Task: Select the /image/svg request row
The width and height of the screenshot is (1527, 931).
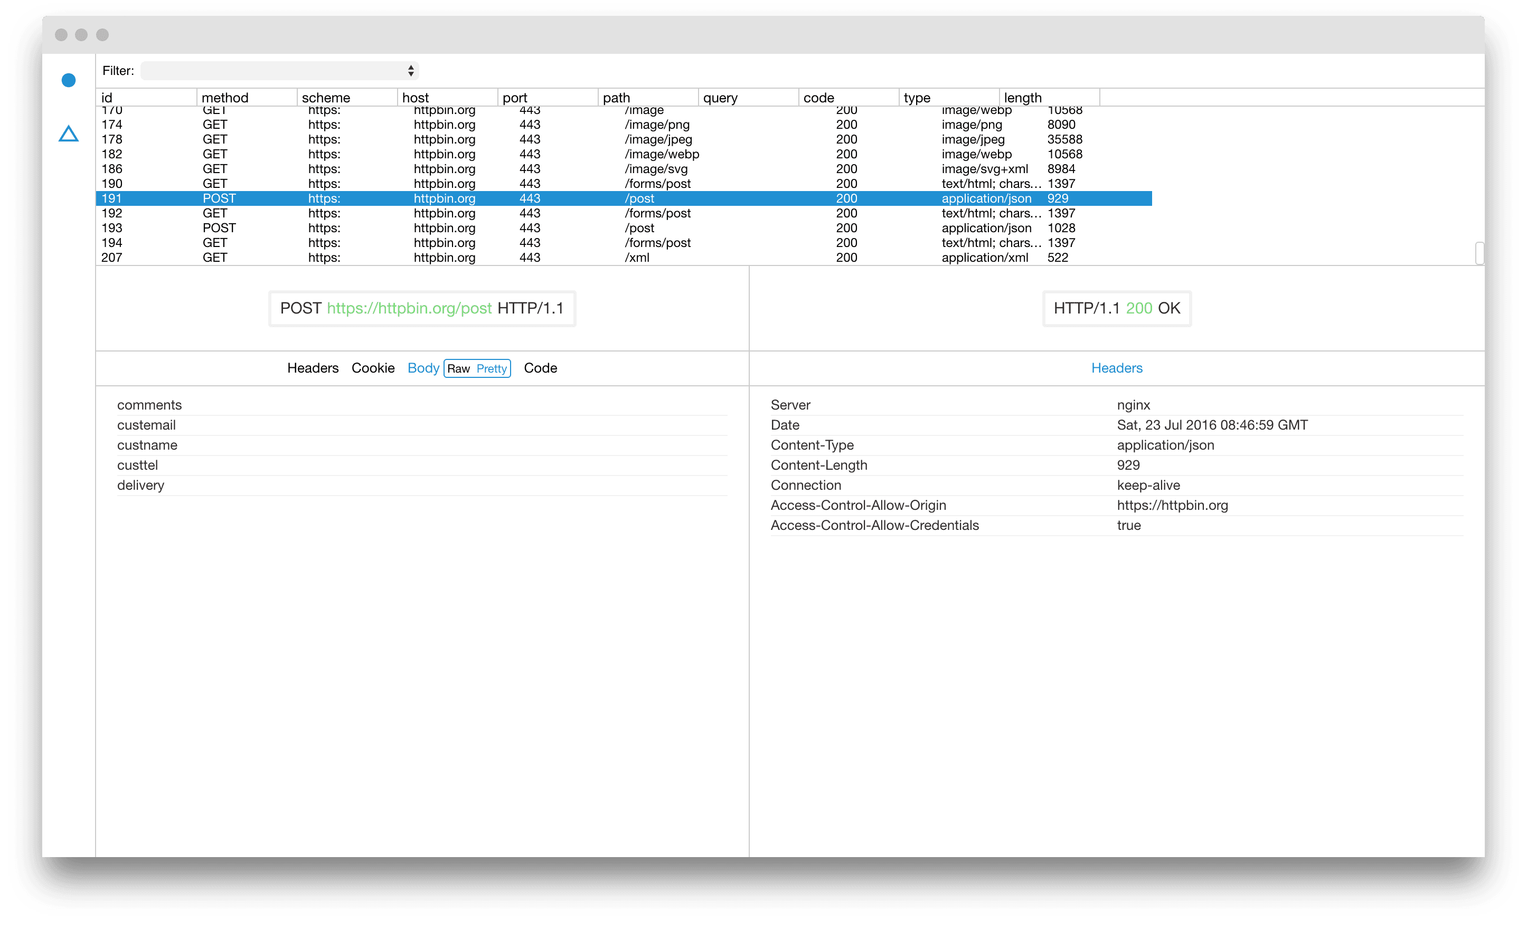Action: pyautogui.click(x=624, y=169)
